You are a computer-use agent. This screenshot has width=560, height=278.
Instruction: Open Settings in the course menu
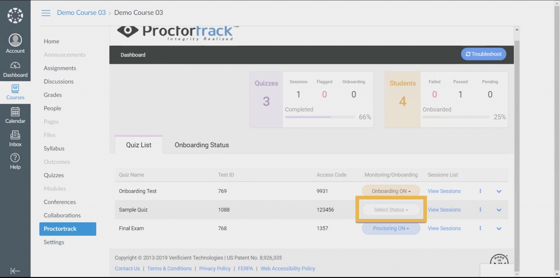click(x=54, y=242)
